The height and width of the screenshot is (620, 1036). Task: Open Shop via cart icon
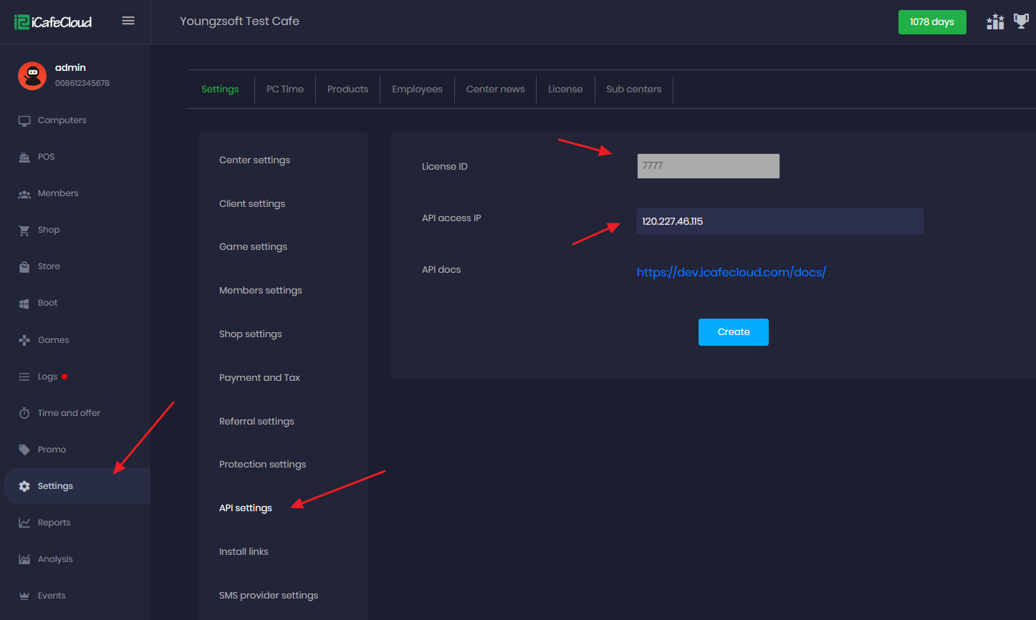point(24,230)
